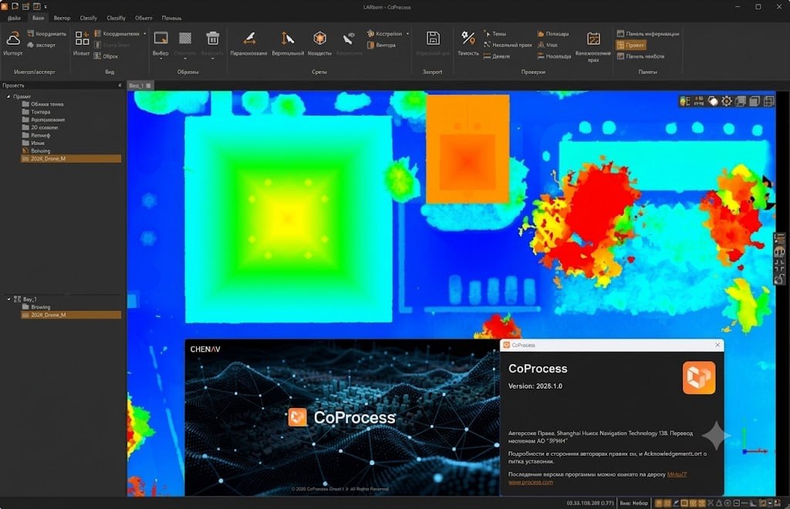Toggle the information panel button in ribbon
Image resolution: width=790 pixels, height=509 pixels.
point(648,34)
